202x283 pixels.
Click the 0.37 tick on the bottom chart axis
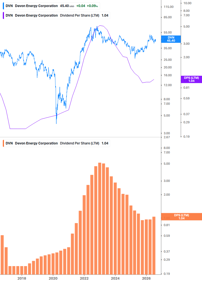[167, 251]
